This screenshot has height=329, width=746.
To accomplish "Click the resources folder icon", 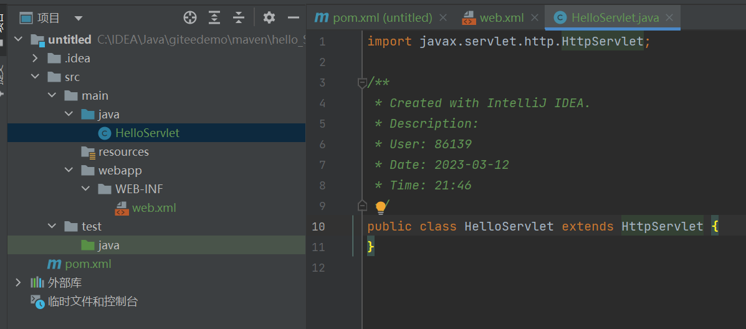I will pyautogui.click(x=88, y=151).
